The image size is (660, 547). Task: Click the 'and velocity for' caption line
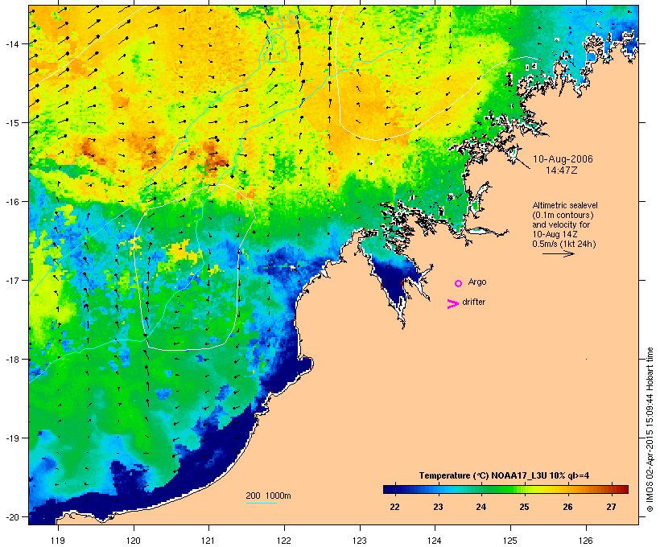[561, 224]
